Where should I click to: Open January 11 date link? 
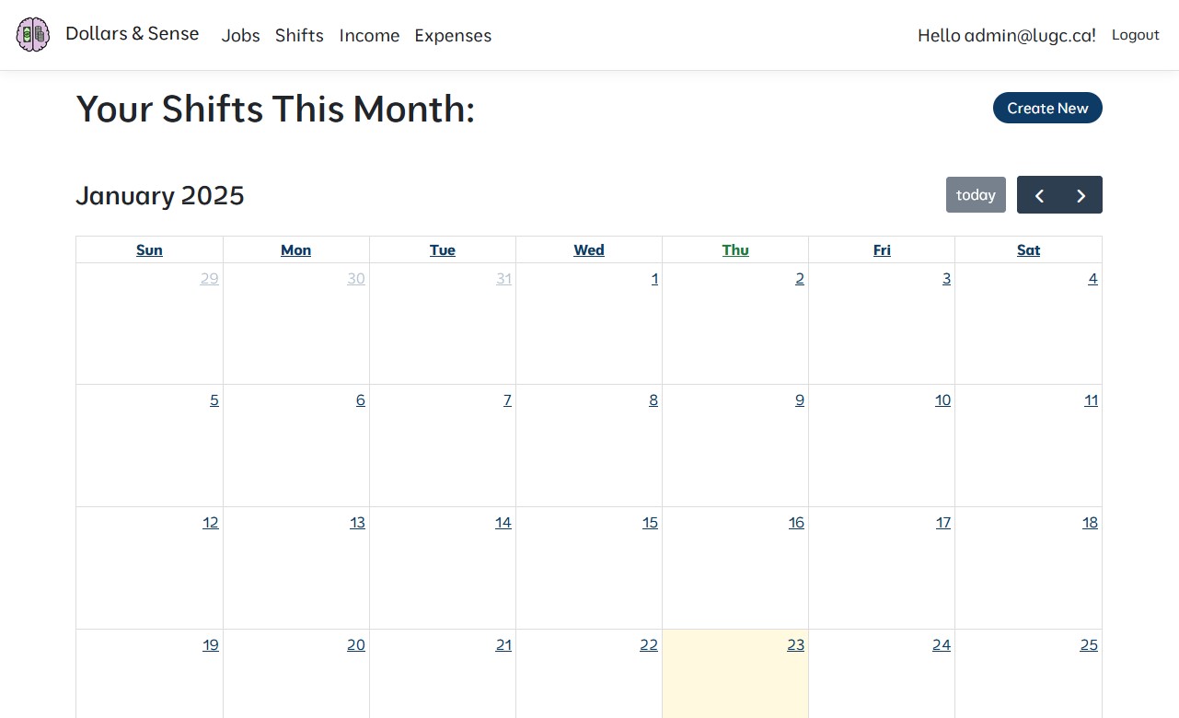click(x=1091, y=400)
